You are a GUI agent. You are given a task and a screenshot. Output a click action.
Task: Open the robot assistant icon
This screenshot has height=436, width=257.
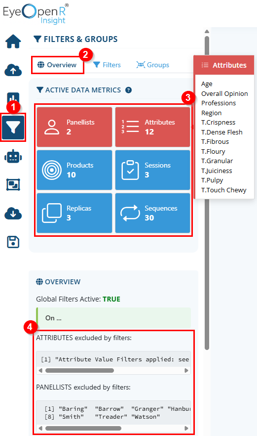[x=13, y=157]
